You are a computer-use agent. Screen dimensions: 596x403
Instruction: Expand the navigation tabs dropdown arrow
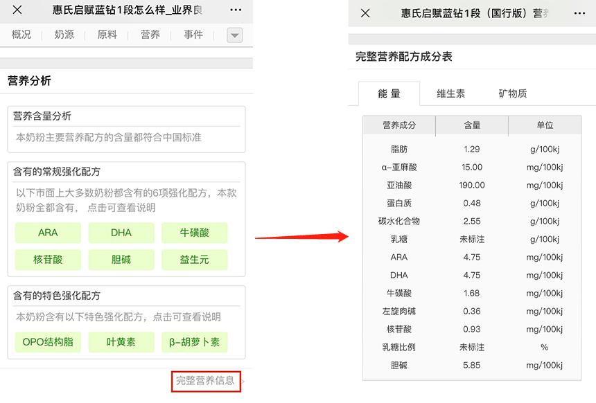pos(234,35)
